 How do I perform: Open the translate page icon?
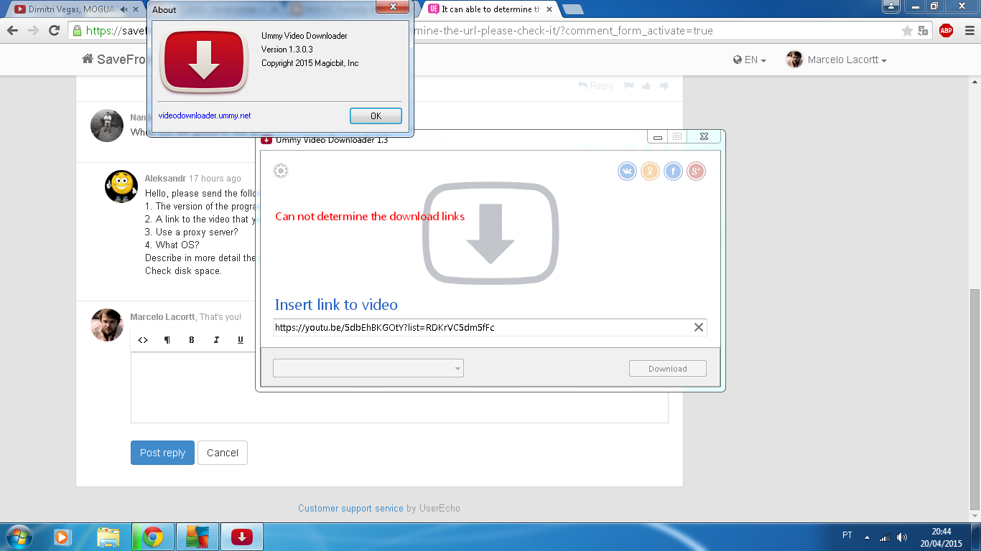[925, 31]
